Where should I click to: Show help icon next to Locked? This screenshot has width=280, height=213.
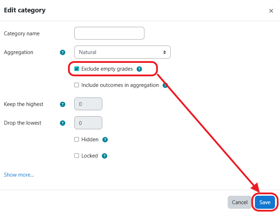pyautogui.click(x=104, y=156)
